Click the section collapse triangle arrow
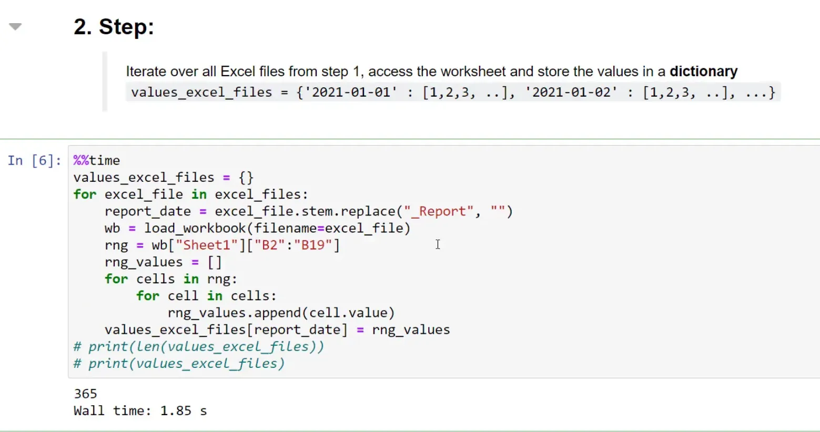820x432 pixels. (15, 25)
